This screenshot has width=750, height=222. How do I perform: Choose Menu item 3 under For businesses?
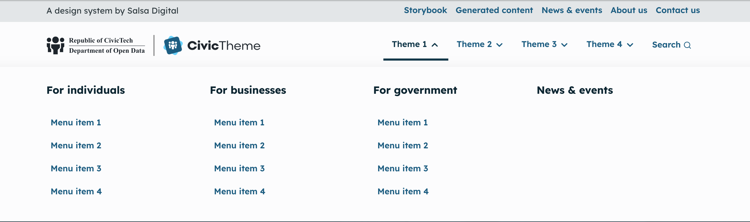pos(239,168)
